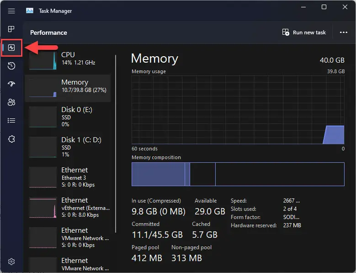Click the Form factor value SODI...
Image resolution: width=356 pixels, height=273 pixels.
click(291, 217)
